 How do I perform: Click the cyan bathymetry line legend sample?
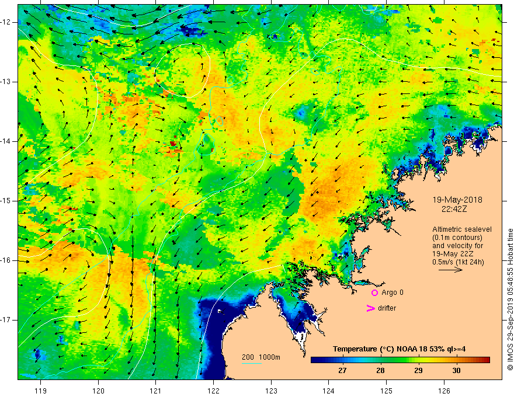(x=252, y=363)
